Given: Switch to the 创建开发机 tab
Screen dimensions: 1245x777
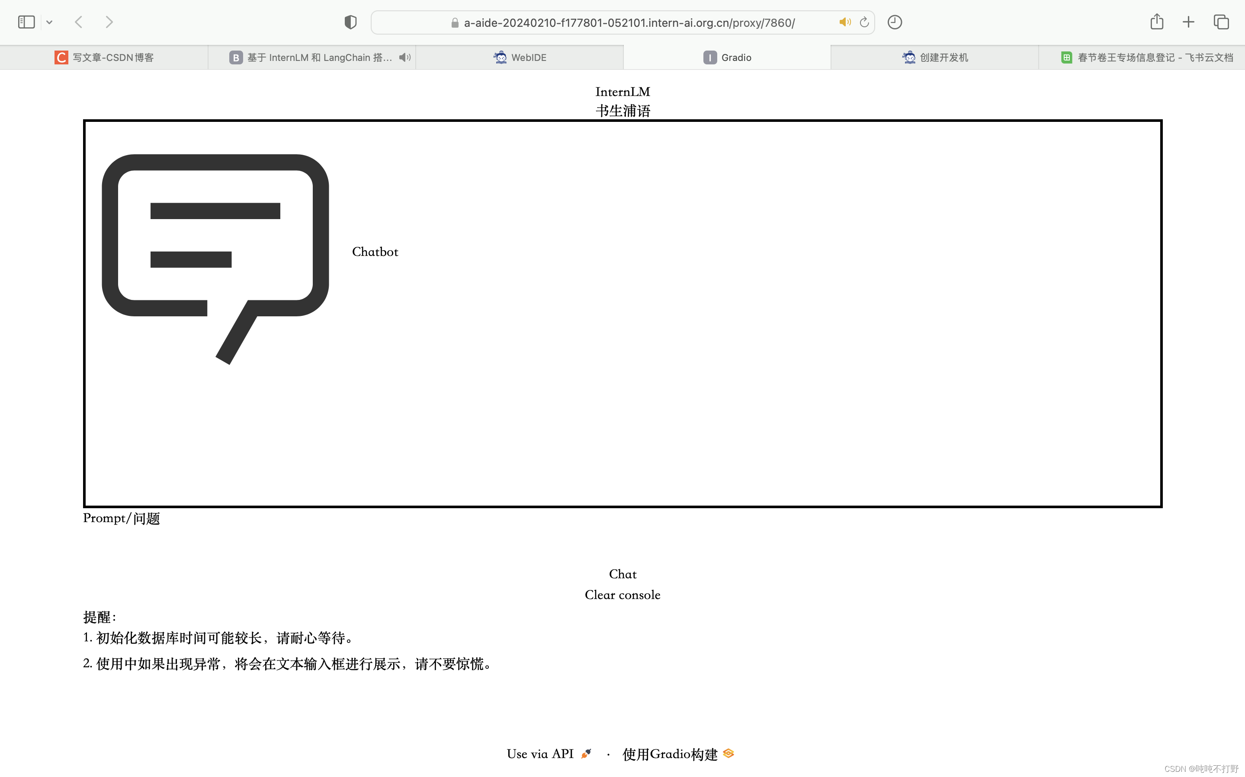Looking at the screenshot, I should (935, 57).
